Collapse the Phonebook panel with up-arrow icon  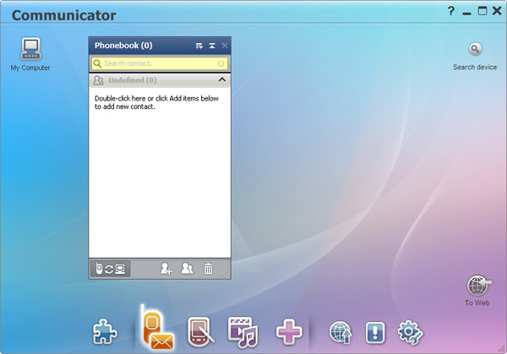(x=212, y=46)
